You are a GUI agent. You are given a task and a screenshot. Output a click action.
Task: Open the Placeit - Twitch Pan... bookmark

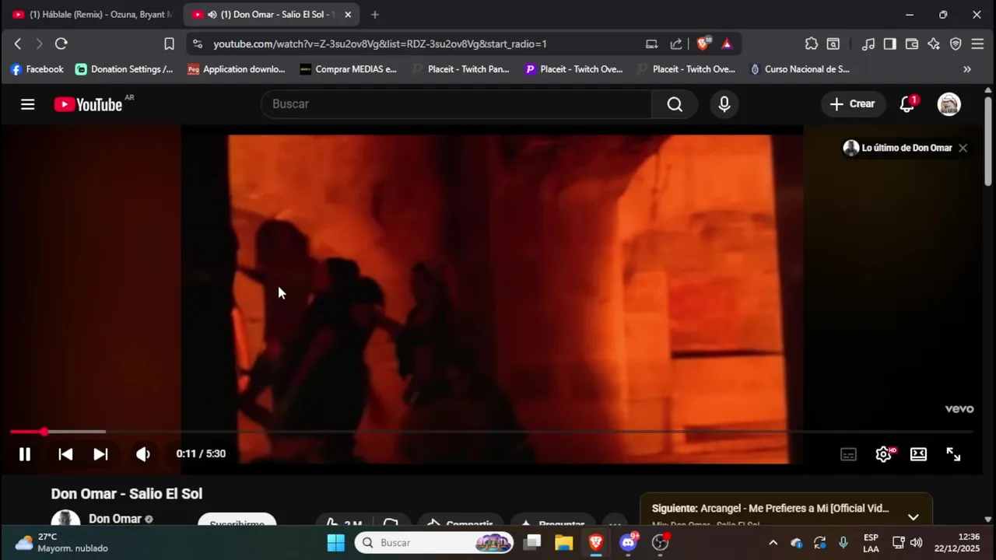pos(461,69)
